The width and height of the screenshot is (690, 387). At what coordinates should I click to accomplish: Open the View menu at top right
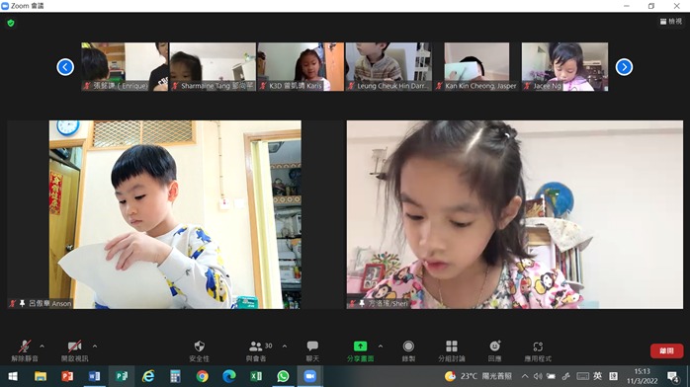(x=671, y=21)
